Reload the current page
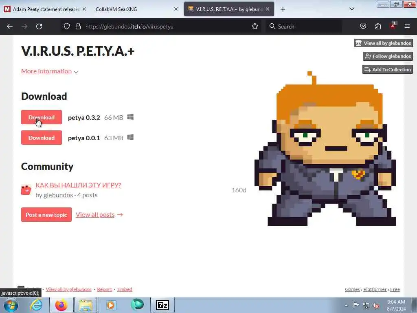 point(39,26)
